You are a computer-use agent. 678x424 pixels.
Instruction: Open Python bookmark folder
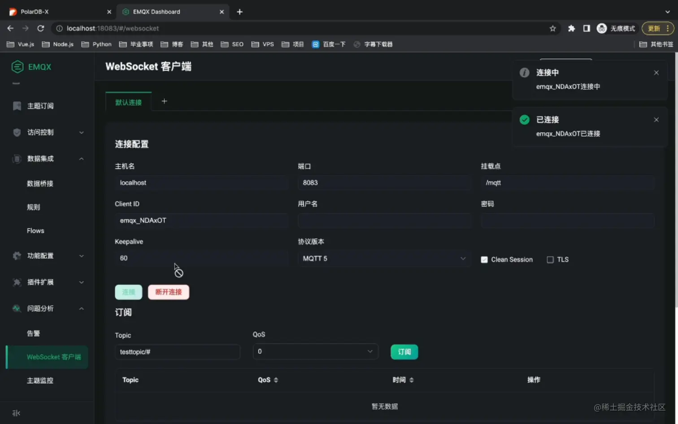pos(96,44)
